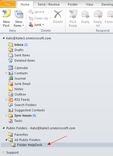Image resolution: width=113 pixels, height=156 pixels.
Task: Click the New Post icon
Action: tap(6, 14)
